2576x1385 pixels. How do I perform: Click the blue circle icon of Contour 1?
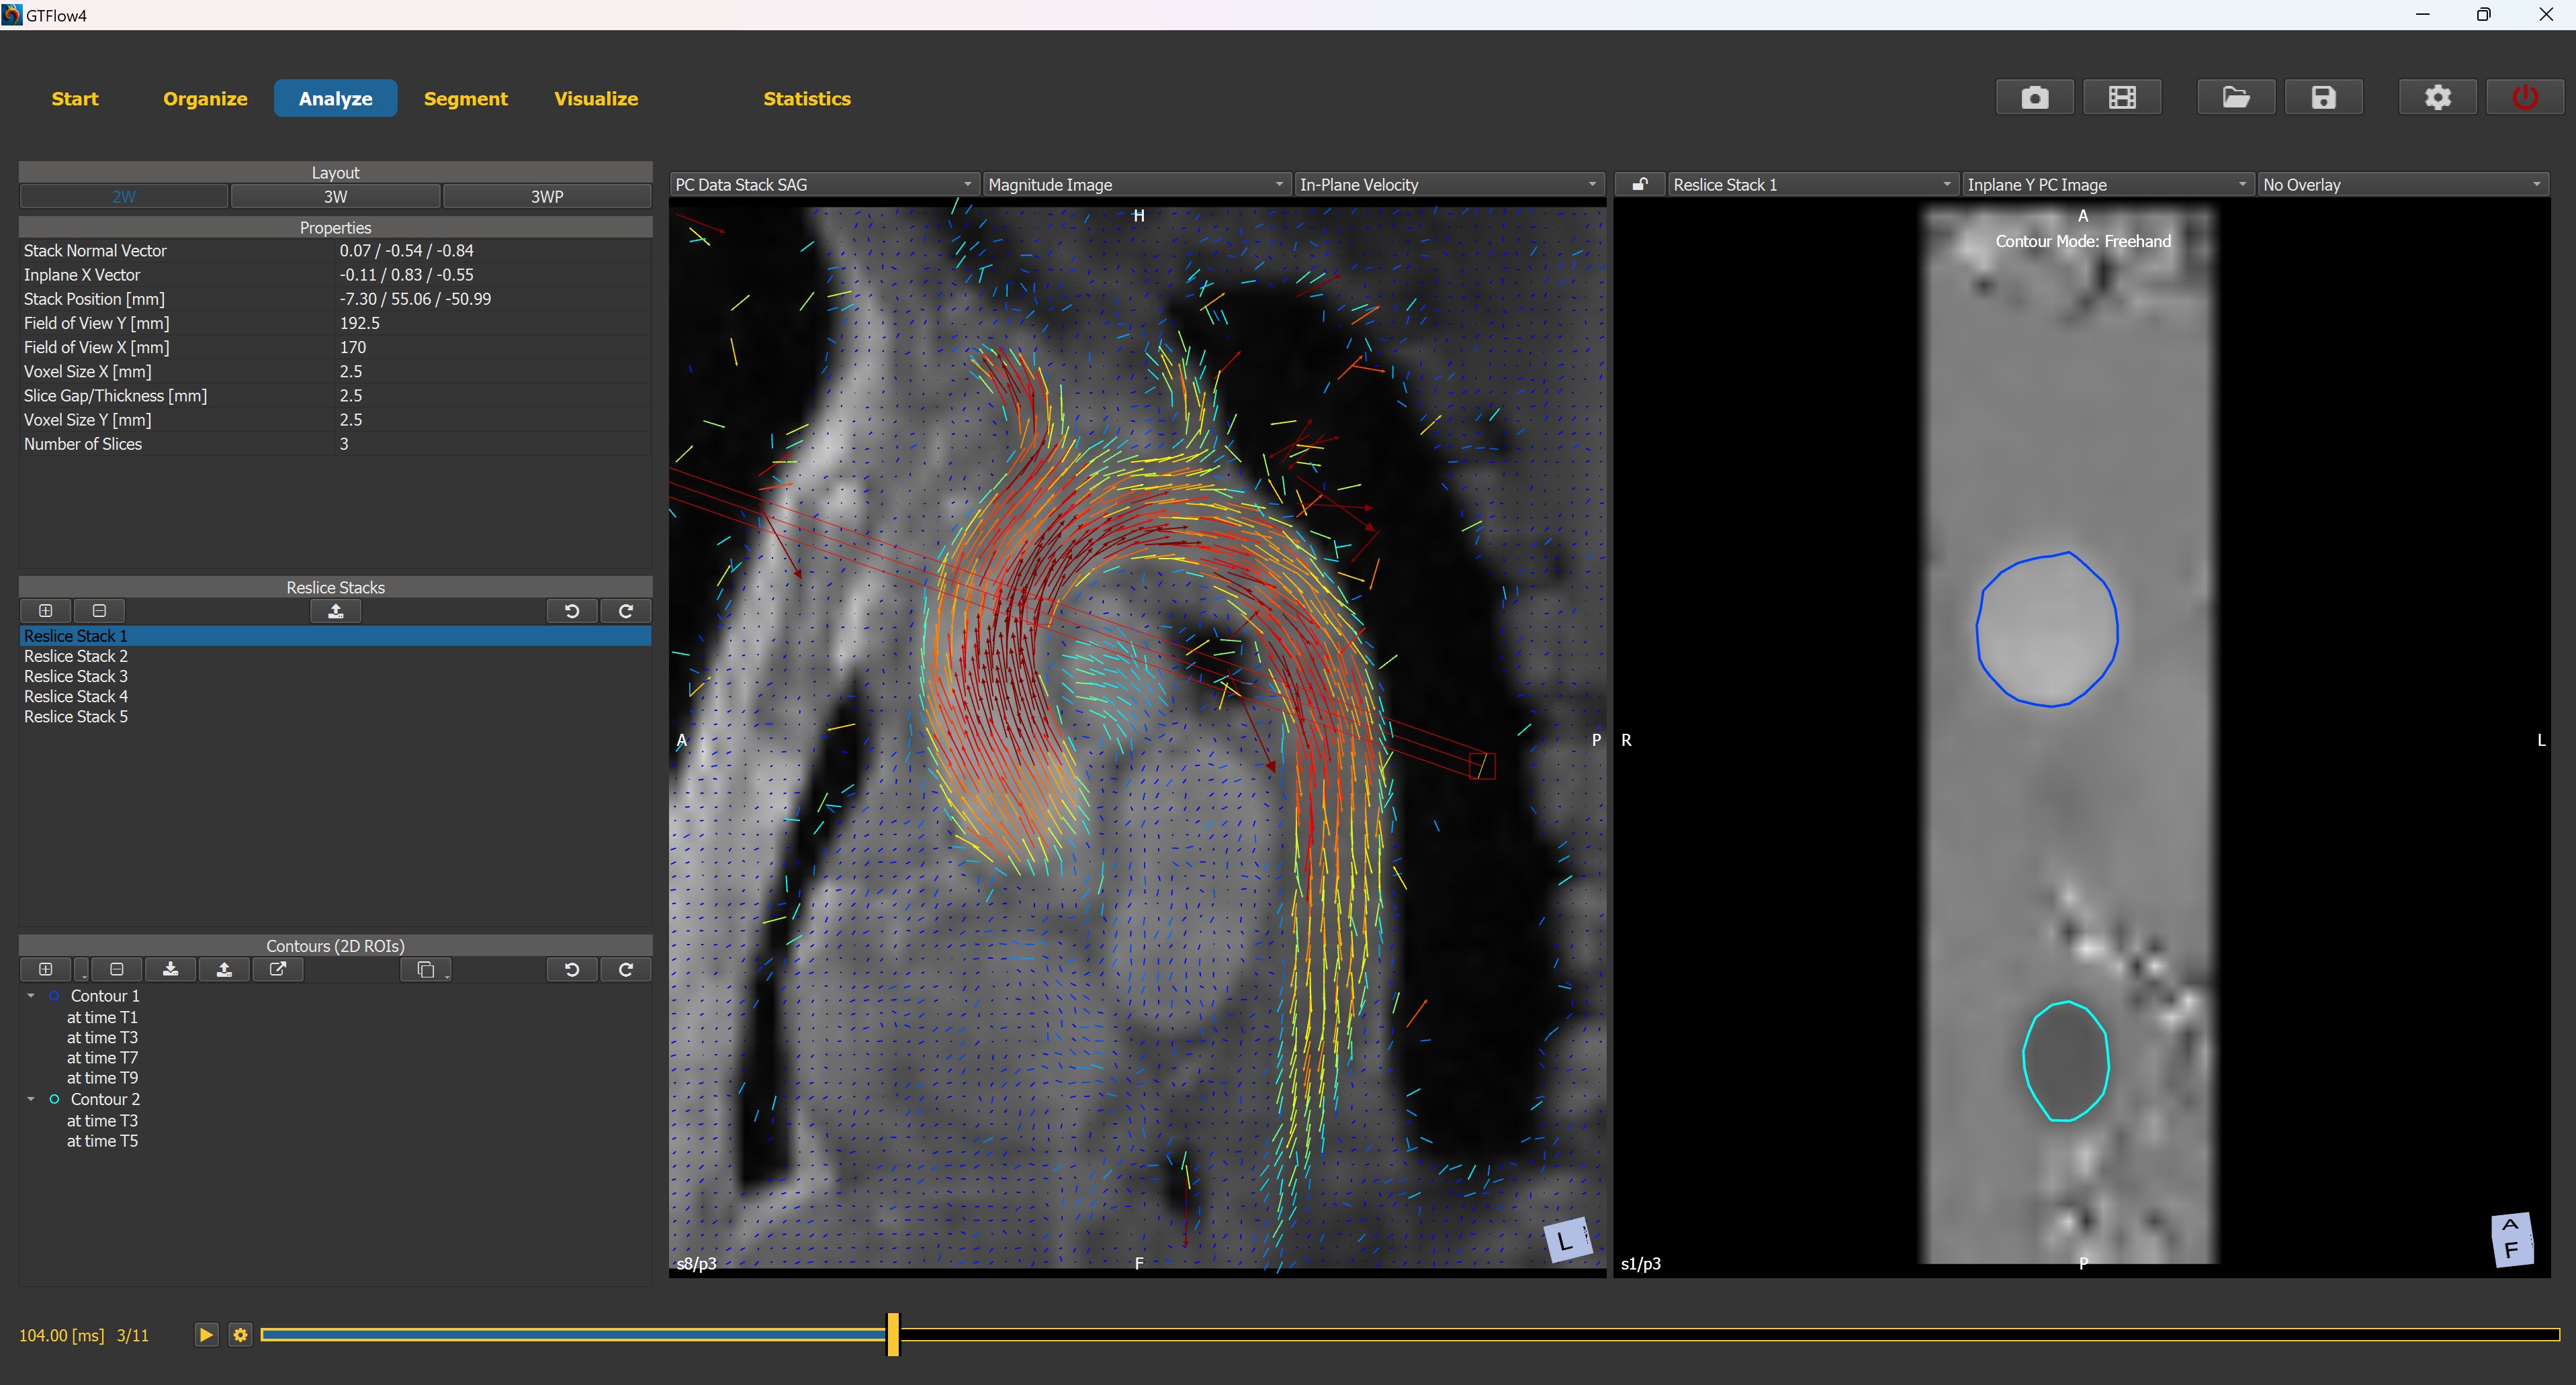click(x=54, y=996)
